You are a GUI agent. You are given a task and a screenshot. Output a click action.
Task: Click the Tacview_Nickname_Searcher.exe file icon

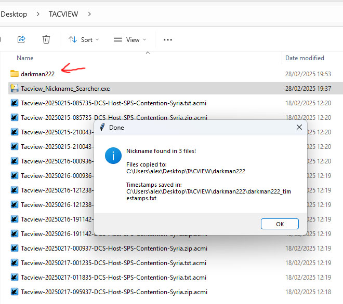[x=15, y=89]
